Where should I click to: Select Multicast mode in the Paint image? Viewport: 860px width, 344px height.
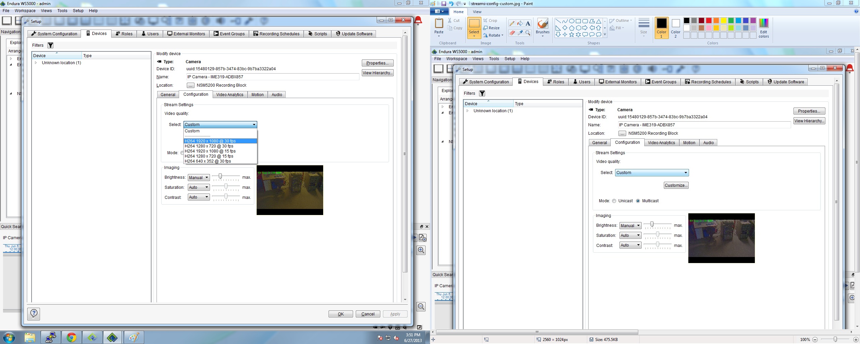tap(638, 201)
